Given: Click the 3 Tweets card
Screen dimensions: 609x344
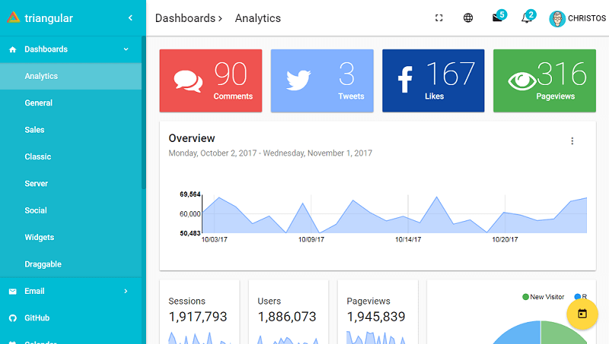Looking at the screenshot, I should (322, 80).
